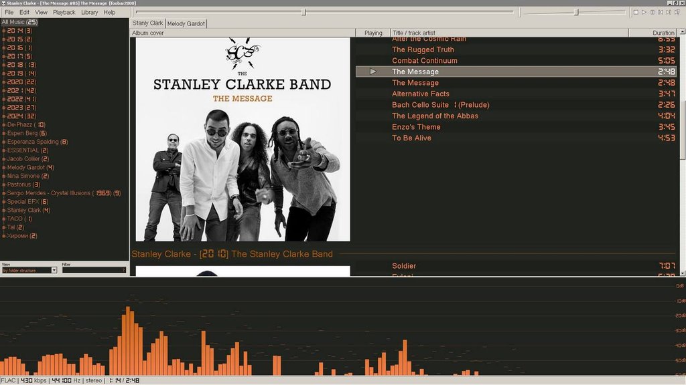Expand the 2015 (2) tree node

4,39
